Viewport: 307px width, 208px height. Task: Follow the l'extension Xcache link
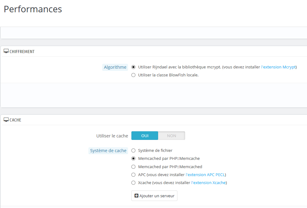tap(208, 183)
